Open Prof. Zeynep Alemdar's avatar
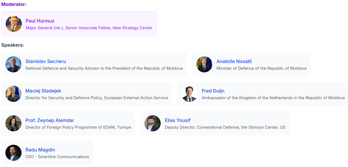The image size is (348, 167). pyautogui.click(x=13, y=123)
